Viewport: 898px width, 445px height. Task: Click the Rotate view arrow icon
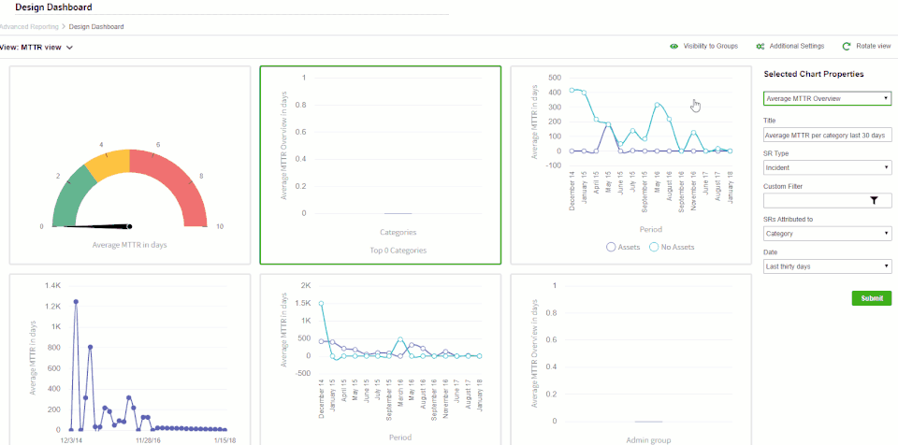(x=846, y=46)
